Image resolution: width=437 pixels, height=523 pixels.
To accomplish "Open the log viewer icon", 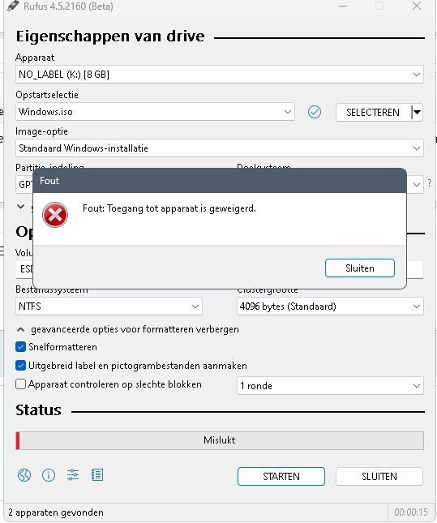I will (x=97, y=474).
